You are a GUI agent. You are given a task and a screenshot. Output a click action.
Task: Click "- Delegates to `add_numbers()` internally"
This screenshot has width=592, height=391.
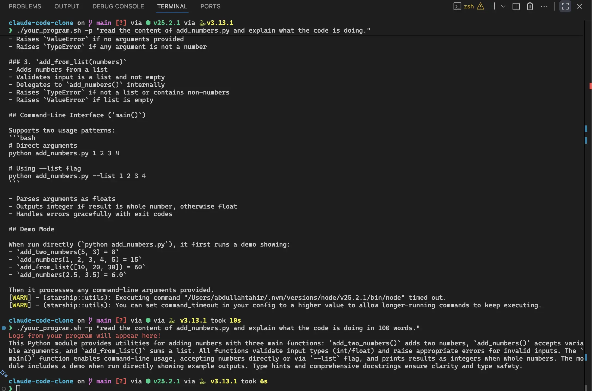point(87,85)
